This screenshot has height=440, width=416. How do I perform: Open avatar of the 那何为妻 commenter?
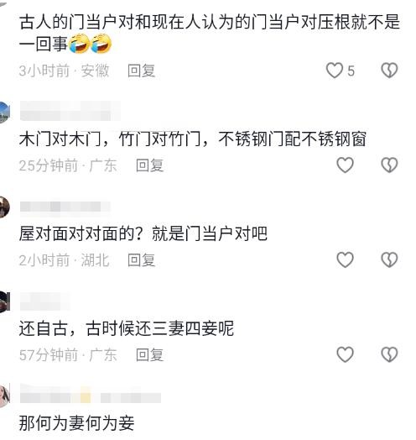click(x=5, y=396)
